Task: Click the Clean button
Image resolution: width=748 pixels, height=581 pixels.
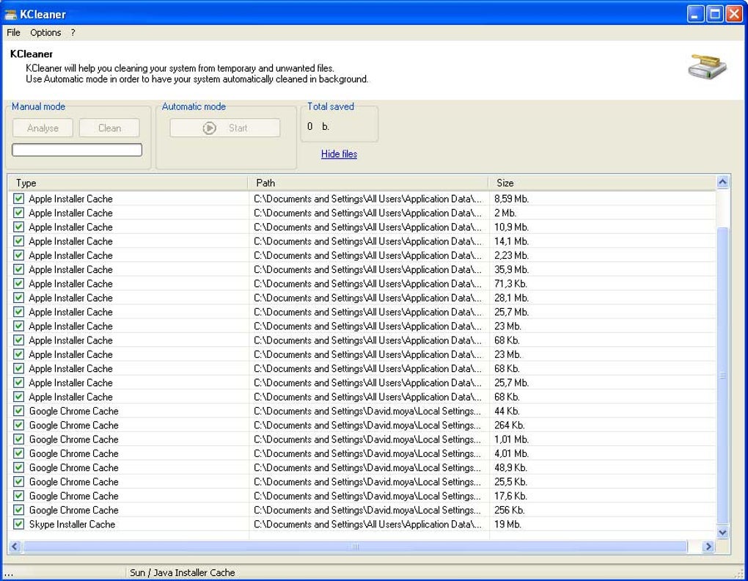Action: 109,127
